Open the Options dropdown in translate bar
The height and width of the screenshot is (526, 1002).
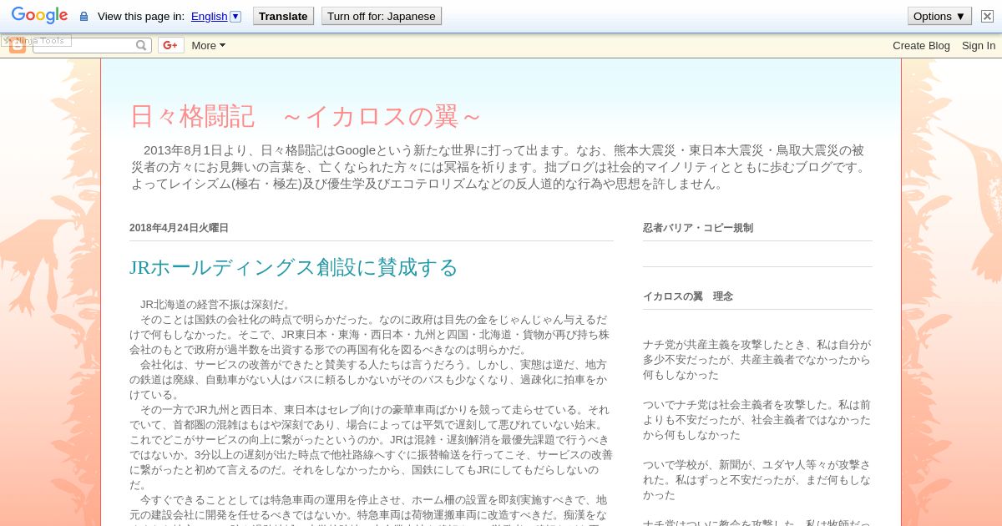pyautogui.click(x=939, y=16)
